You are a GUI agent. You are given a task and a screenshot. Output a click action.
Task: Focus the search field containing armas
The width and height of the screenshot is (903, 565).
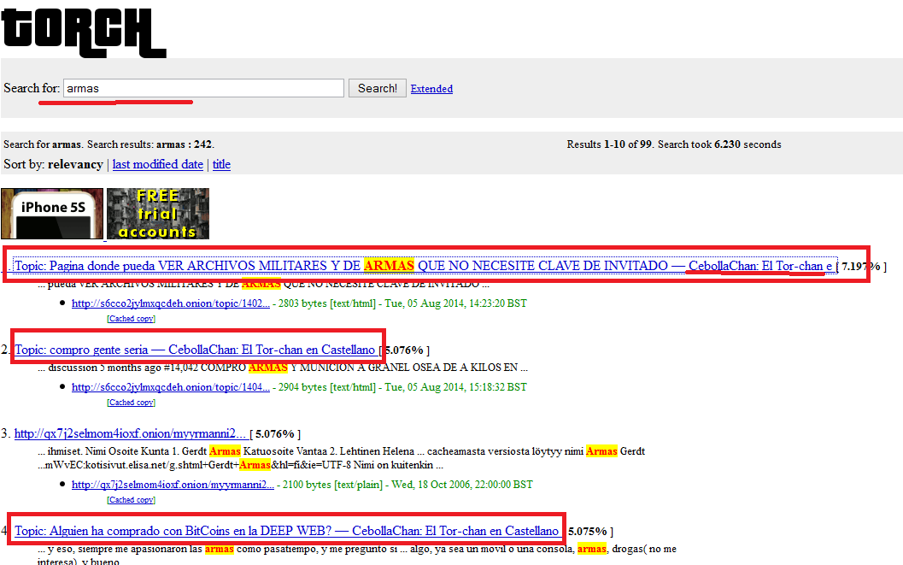tap(203, 88)
